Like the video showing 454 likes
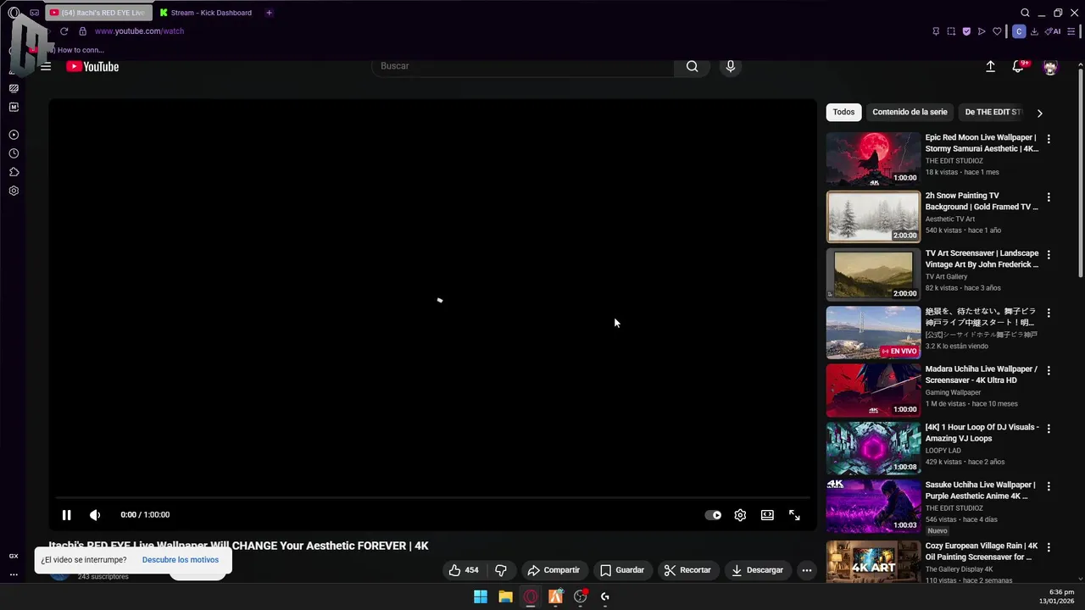 tap(464, 570)
